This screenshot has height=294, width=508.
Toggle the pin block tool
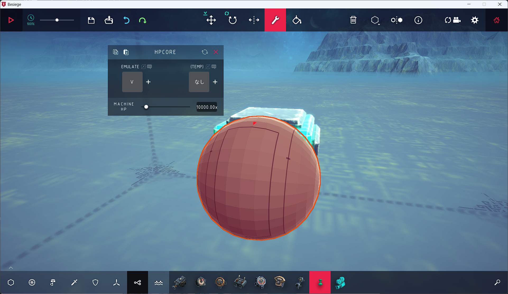[320, 282]
